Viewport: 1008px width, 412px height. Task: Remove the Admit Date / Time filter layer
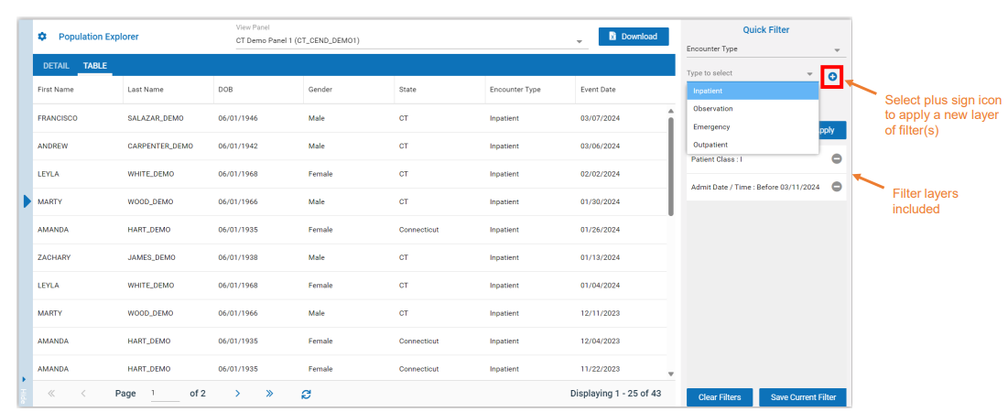point(836,187)
